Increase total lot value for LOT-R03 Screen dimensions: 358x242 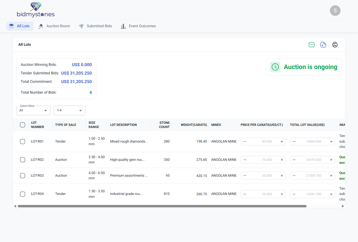(331, 176)
